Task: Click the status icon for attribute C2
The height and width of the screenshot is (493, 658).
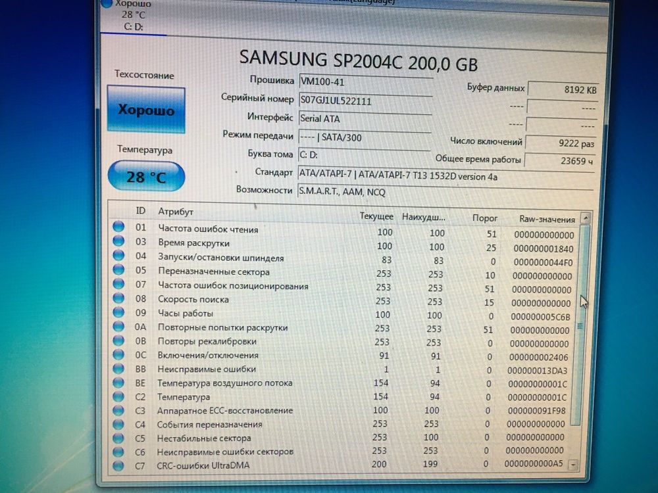Action: (x=118, y=396)
